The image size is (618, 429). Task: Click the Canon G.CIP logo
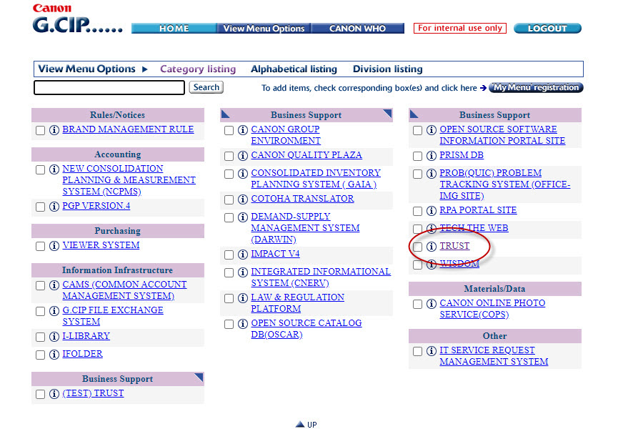pos(77,19)
